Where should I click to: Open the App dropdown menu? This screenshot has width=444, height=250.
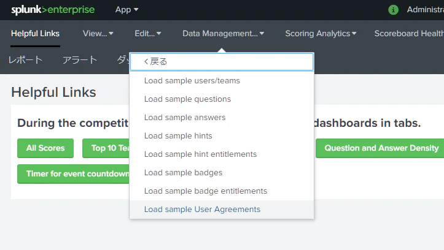click(127, 10)
